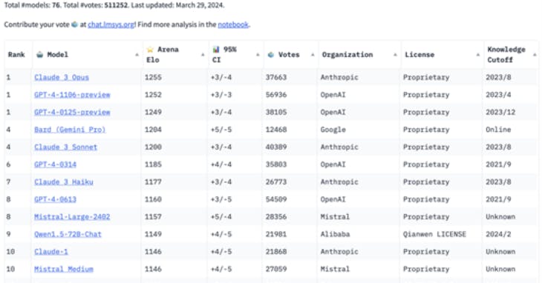Sort table by Model column arrow
The width and height of the screenshot is (542, 283).
(137, 55)
